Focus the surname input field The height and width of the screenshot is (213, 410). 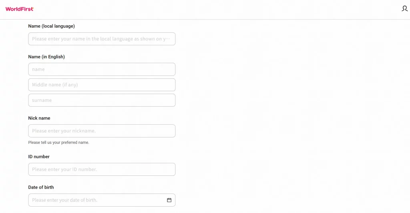click(x=102, y=100)
